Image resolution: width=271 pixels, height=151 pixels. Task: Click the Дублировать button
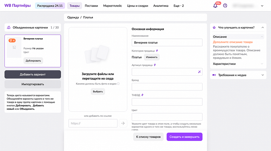click(33, 61)
